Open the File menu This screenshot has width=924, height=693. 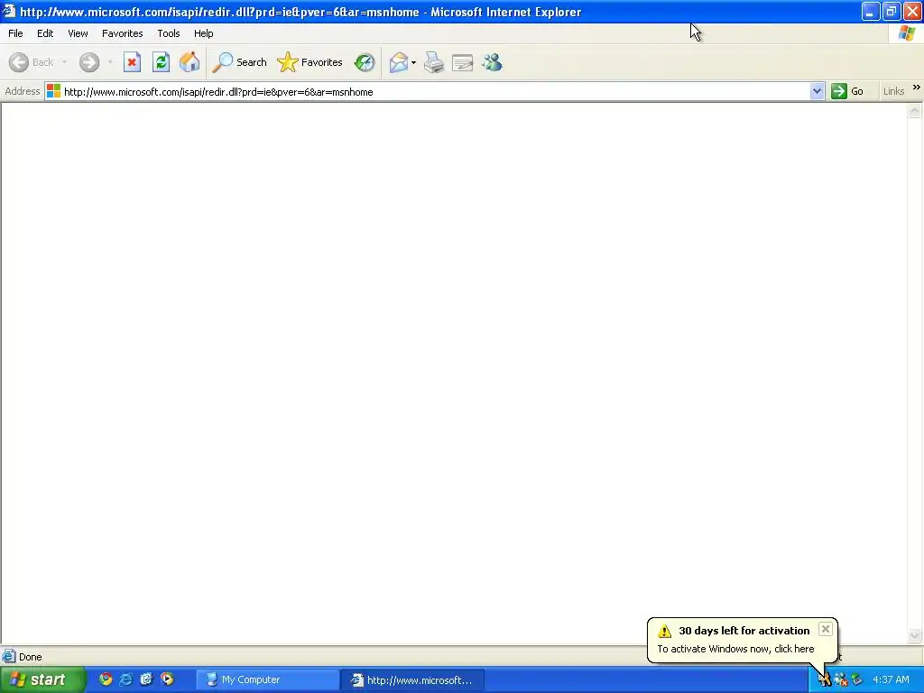[16, 33]
